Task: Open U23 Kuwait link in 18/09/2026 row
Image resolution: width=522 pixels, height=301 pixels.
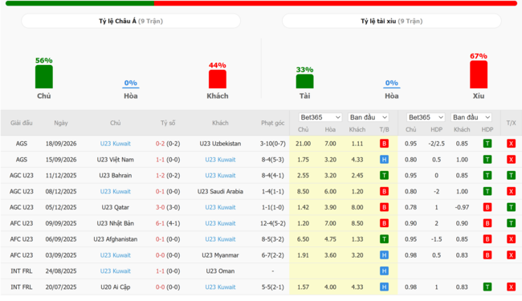Action: [115, 144]
